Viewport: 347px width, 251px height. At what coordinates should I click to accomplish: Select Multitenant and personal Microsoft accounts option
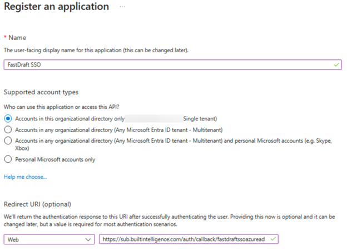(x=8, y=140)
